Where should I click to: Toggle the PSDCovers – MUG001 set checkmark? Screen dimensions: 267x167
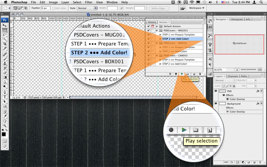[149, 30]
